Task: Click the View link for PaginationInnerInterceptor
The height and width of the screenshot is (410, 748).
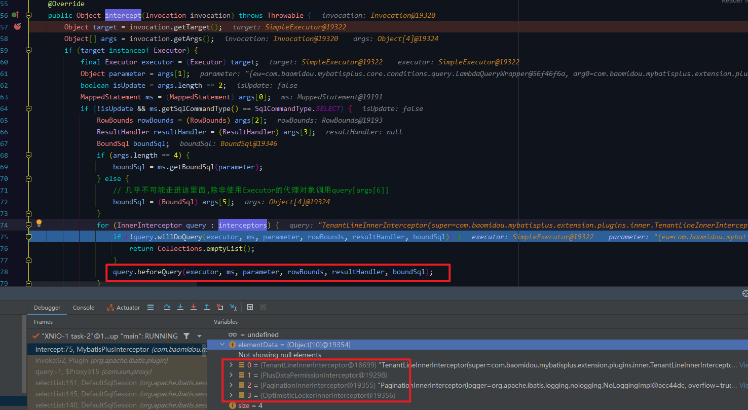Action: tap(743, 385)
